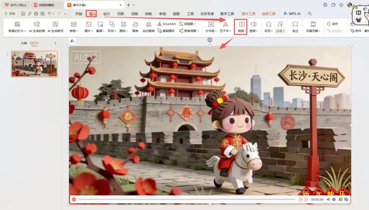Click the search magnifier icon in ribbon
Image resolution: width=369 pixels, height=210 pixels.
310,14
